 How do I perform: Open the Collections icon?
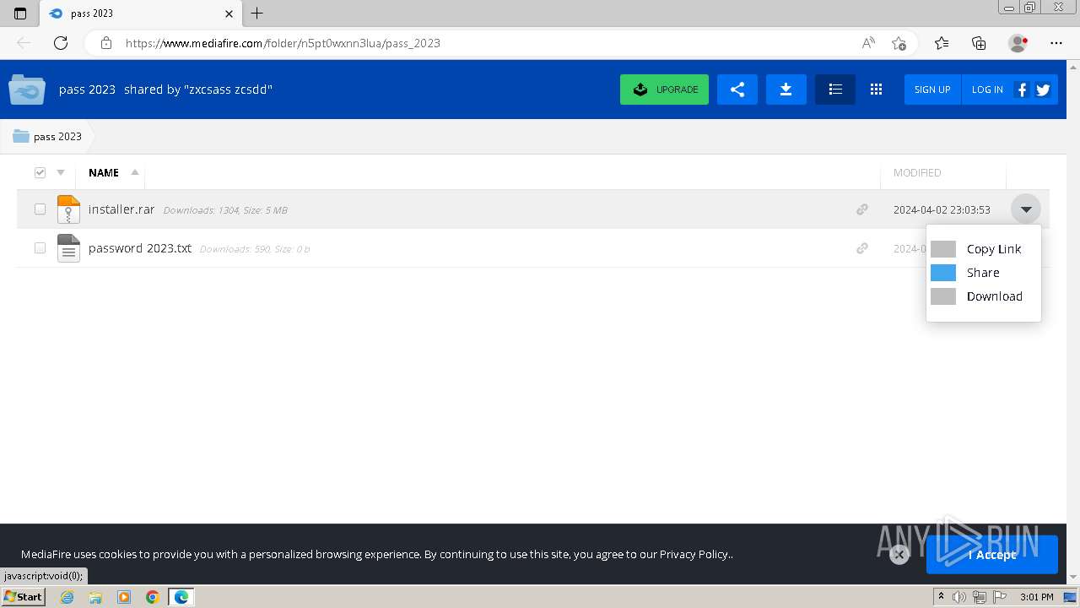click(x=979, y=43)
